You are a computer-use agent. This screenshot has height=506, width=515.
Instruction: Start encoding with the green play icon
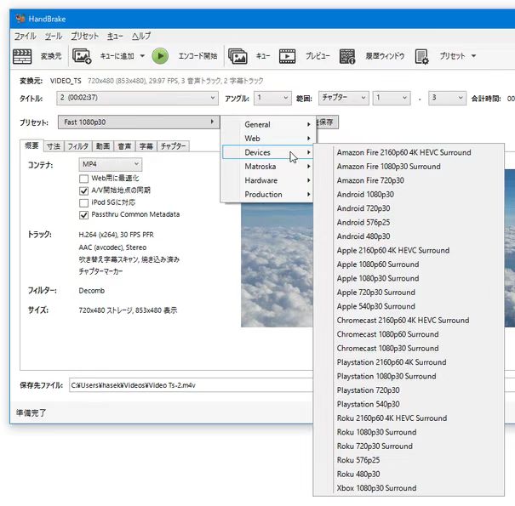(x=160, y=56)
